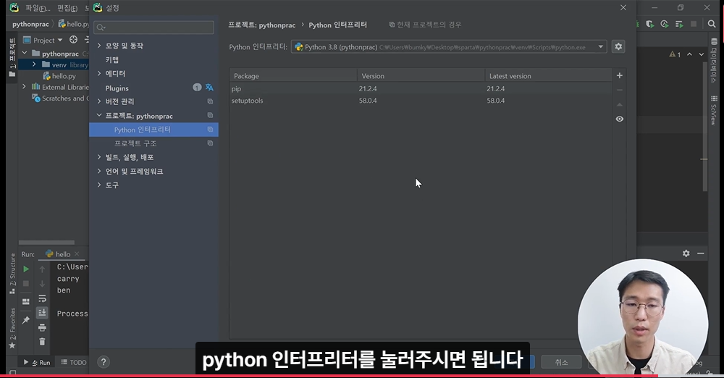Click the Profile run toolbar icon
This screenshot has height=378, width=724.
coord(665,24)
